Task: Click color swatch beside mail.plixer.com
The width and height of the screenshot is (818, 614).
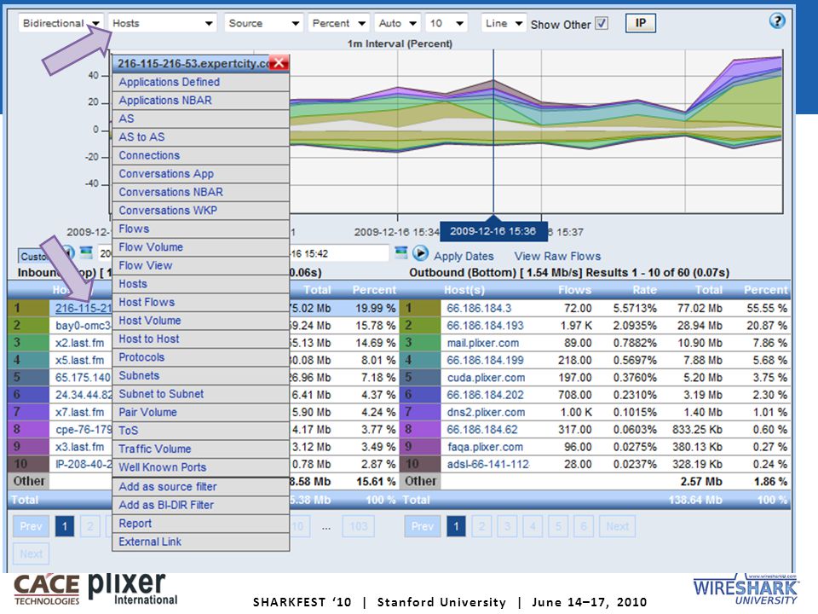Action: point(420,343)
